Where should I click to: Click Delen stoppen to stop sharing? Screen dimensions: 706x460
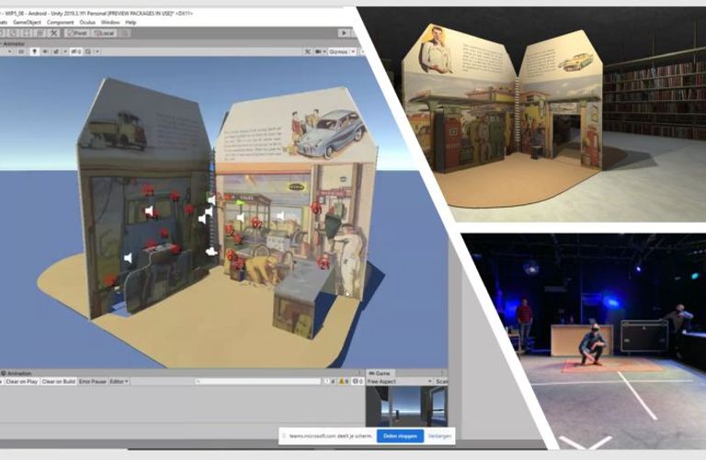tap(400, 436)
